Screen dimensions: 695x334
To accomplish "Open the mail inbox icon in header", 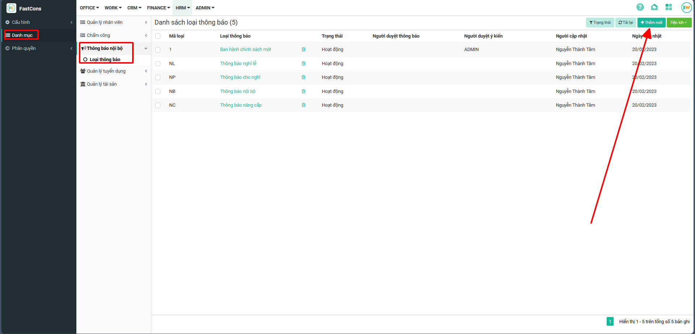I will click(654, 7).
